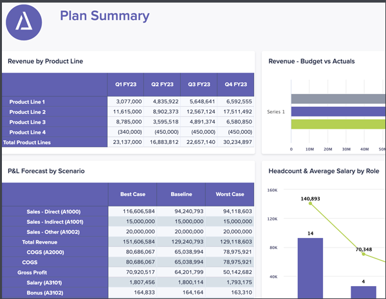Click the Baseline column header

[181, 194]
